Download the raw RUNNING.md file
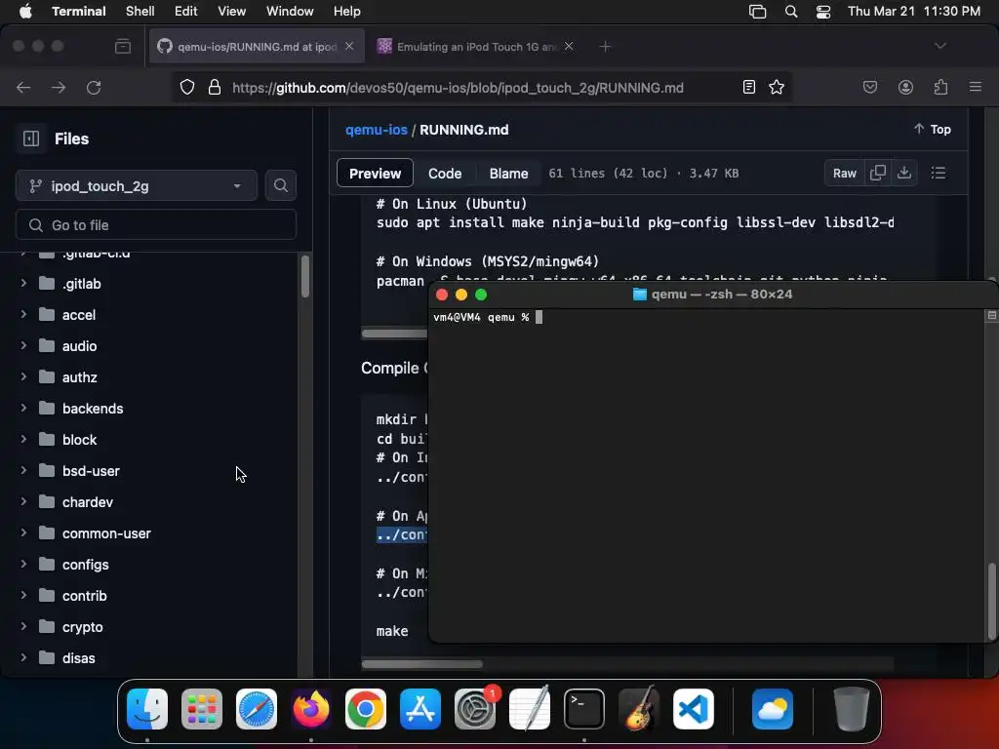Screen dimensions: 999x749 [904, 173]
